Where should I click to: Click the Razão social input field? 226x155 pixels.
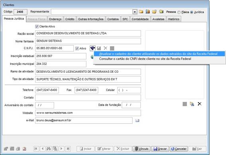88,33
